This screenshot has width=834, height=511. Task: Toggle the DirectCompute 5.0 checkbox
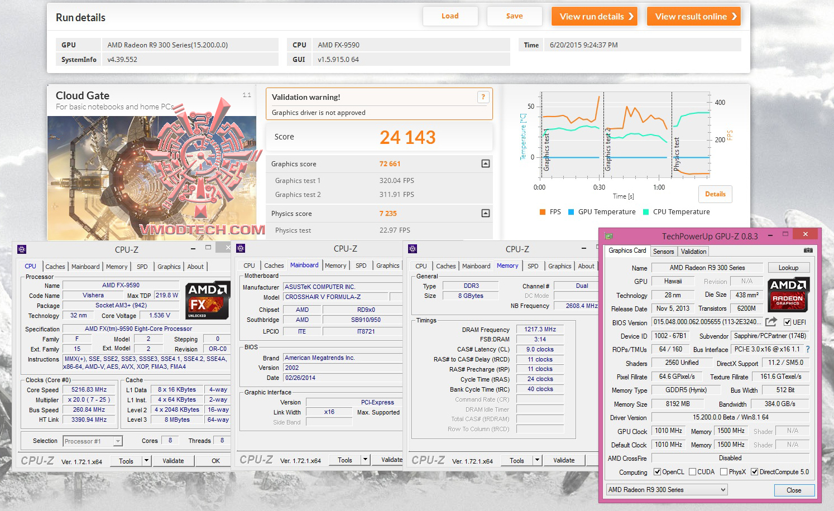(754, 472)
